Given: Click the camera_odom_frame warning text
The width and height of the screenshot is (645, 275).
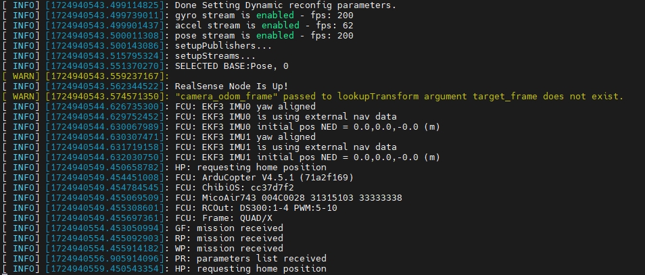Looking at the screenshot, I should [x=400, y=97].
